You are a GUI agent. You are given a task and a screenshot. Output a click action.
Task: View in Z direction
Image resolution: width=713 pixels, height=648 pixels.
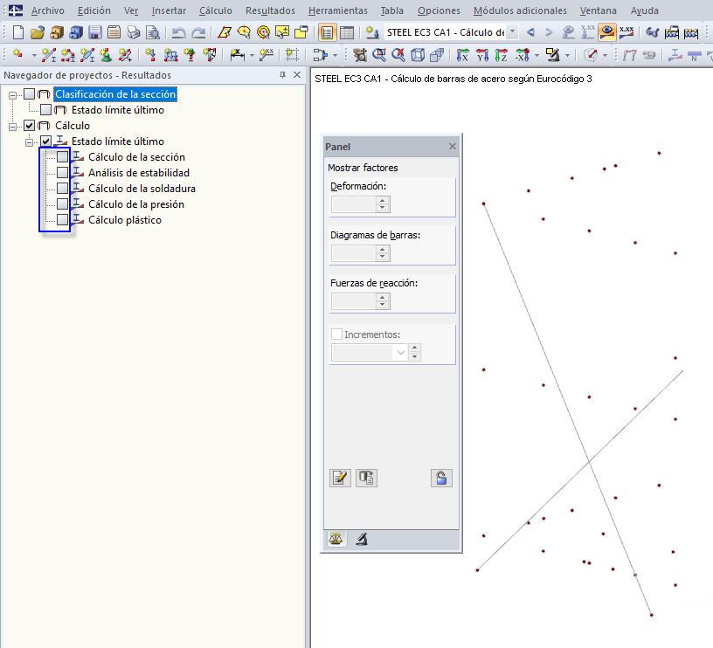(x=501, y=55)
